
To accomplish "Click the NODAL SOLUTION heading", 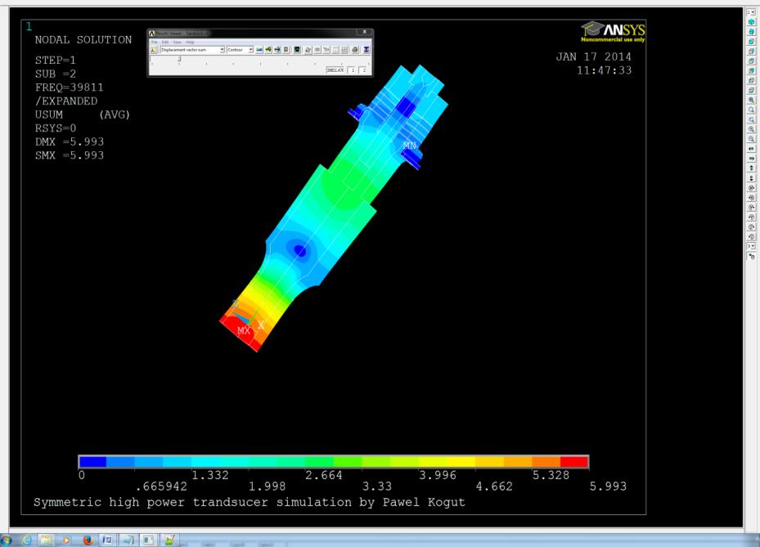I will [83, 40].
